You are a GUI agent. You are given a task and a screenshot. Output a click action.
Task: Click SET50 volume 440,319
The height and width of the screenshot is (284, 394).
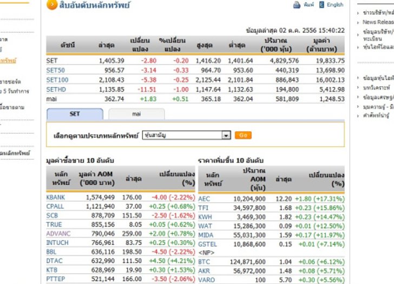[287, 70]
